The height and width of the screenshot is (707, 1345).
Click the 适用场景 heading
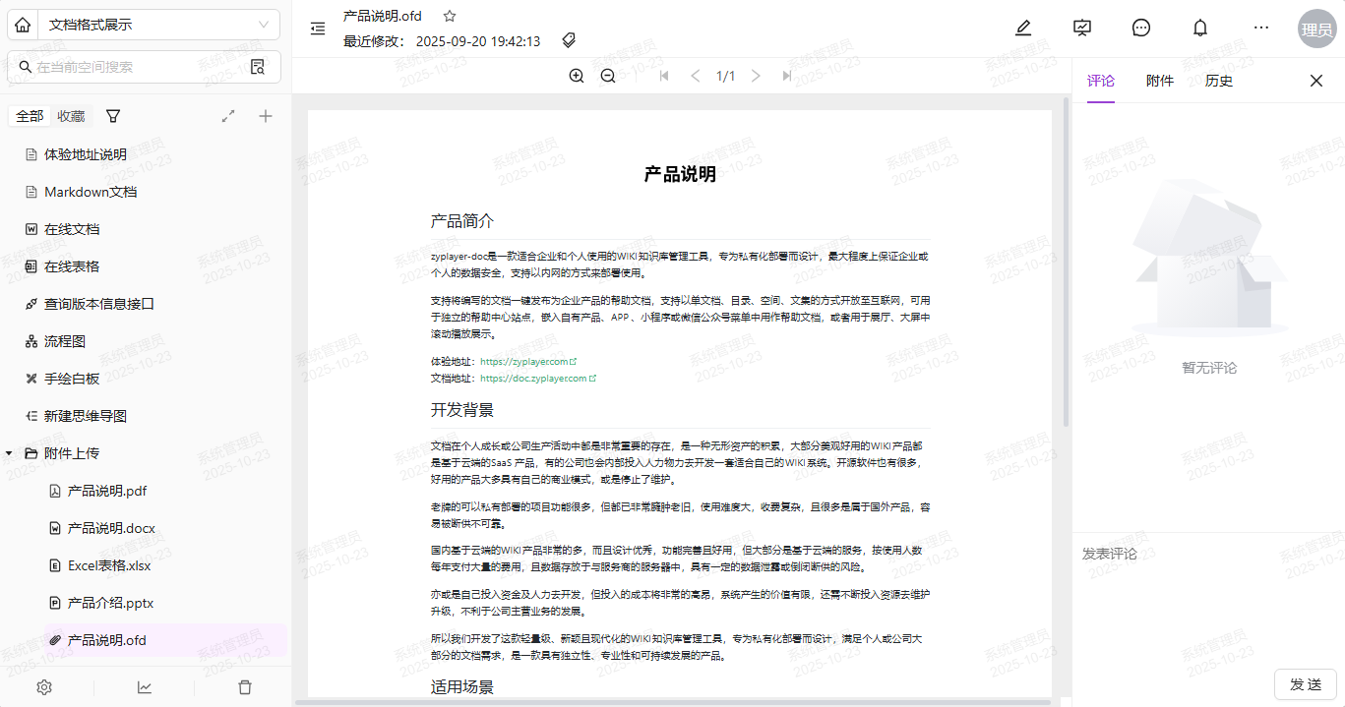tap(462, 686)
